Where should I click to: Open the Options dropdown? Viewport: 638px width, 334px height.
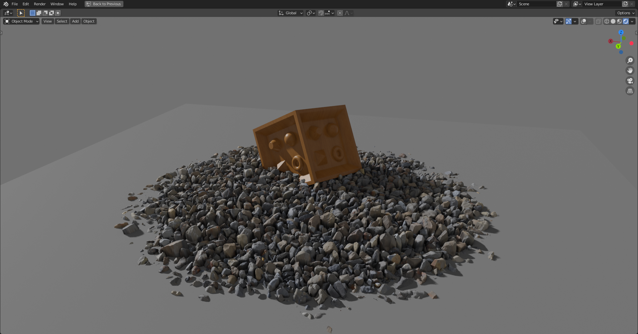(626, 13)
